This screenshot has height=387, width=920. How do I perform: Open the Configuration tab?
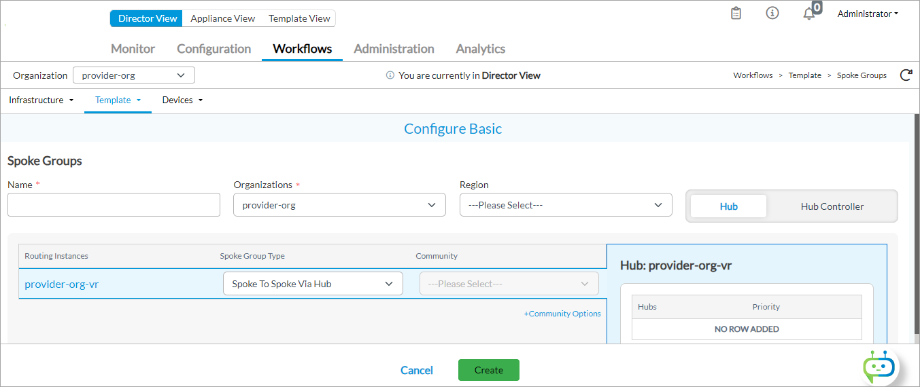pos(214,49)
